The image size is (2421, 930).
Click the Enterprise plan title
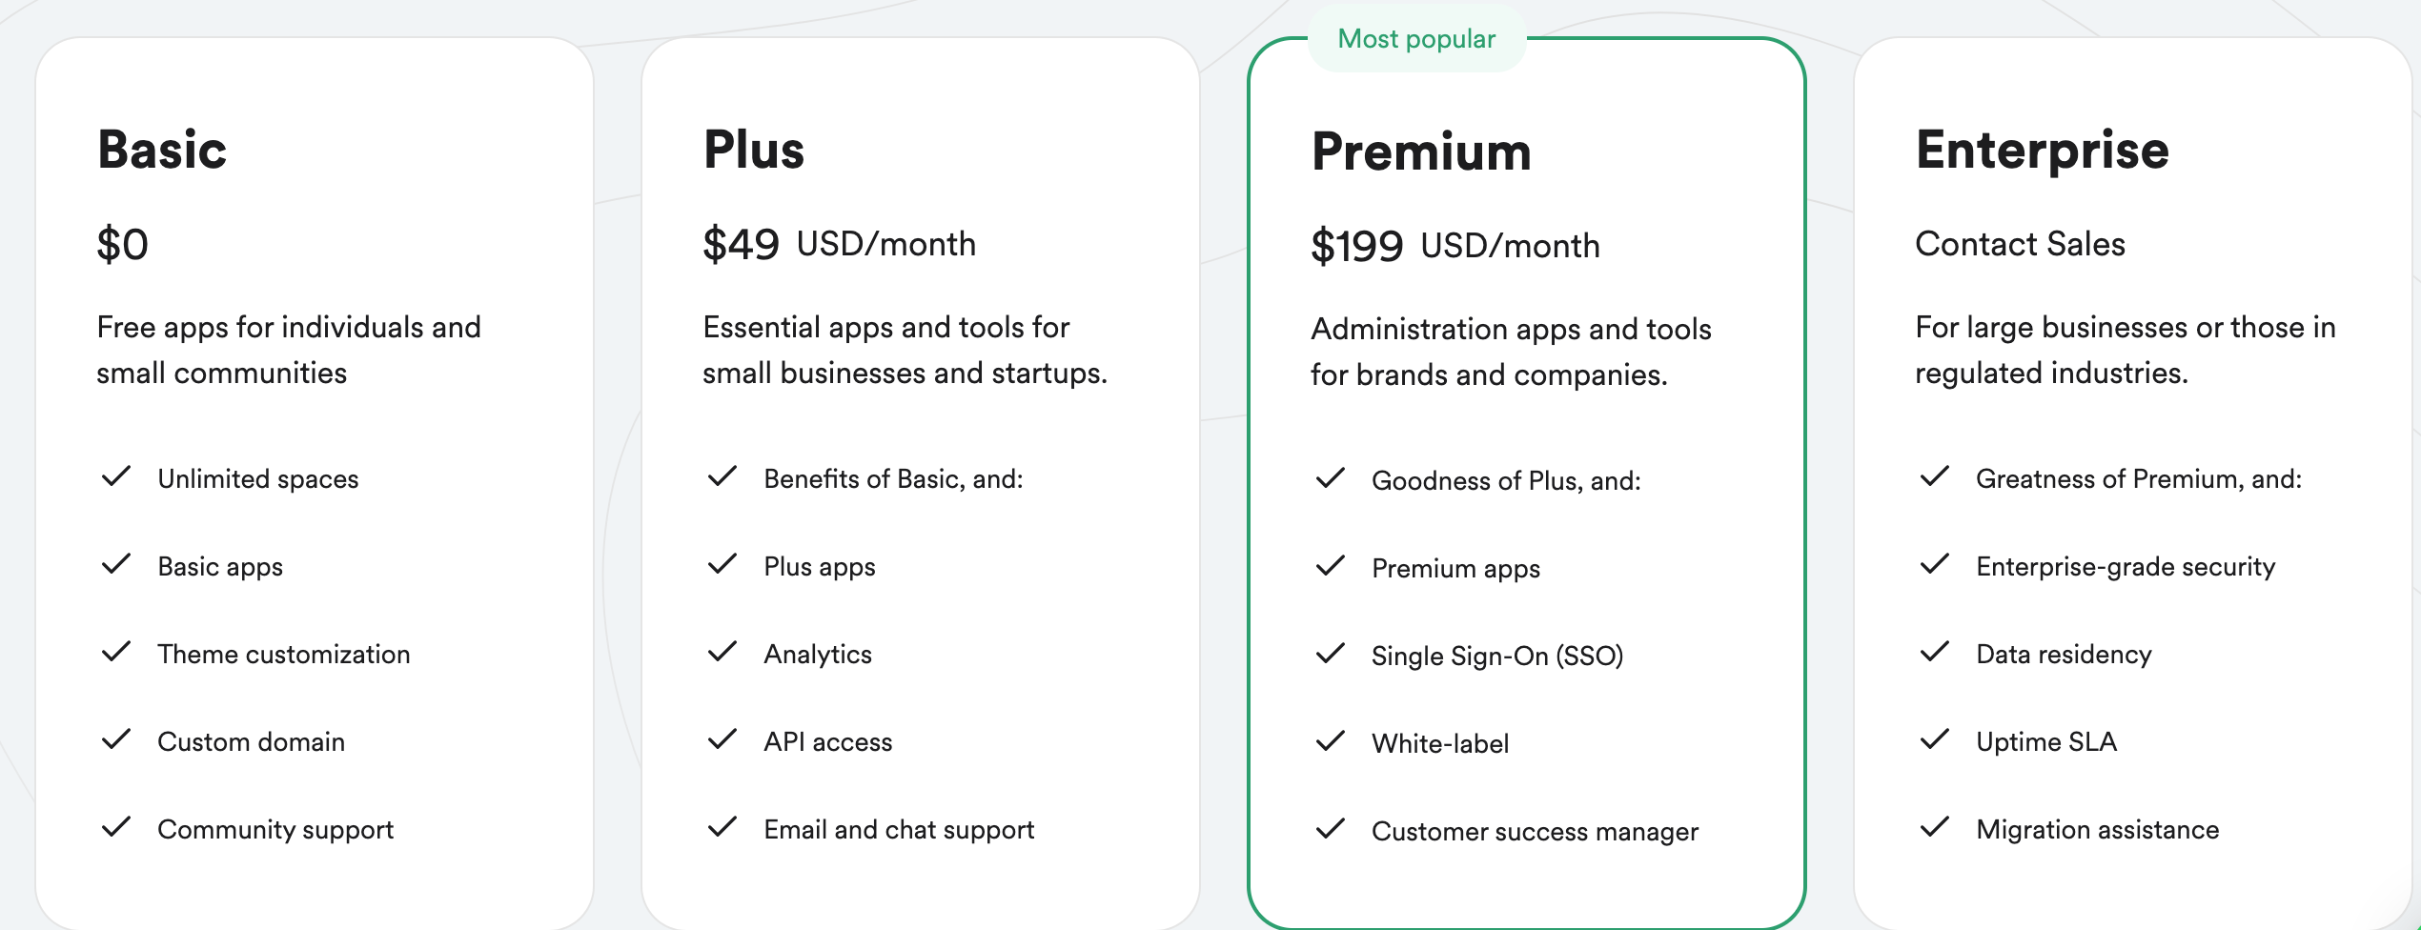(x=2043, y=151)
